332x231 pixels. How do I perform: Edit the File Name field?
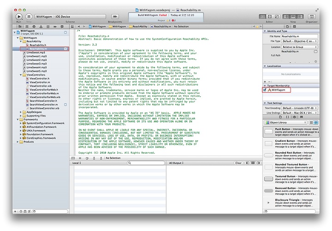(x=299, y=36)
